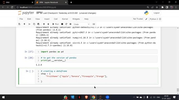Open volume control in system tray

tap(154, 97)
